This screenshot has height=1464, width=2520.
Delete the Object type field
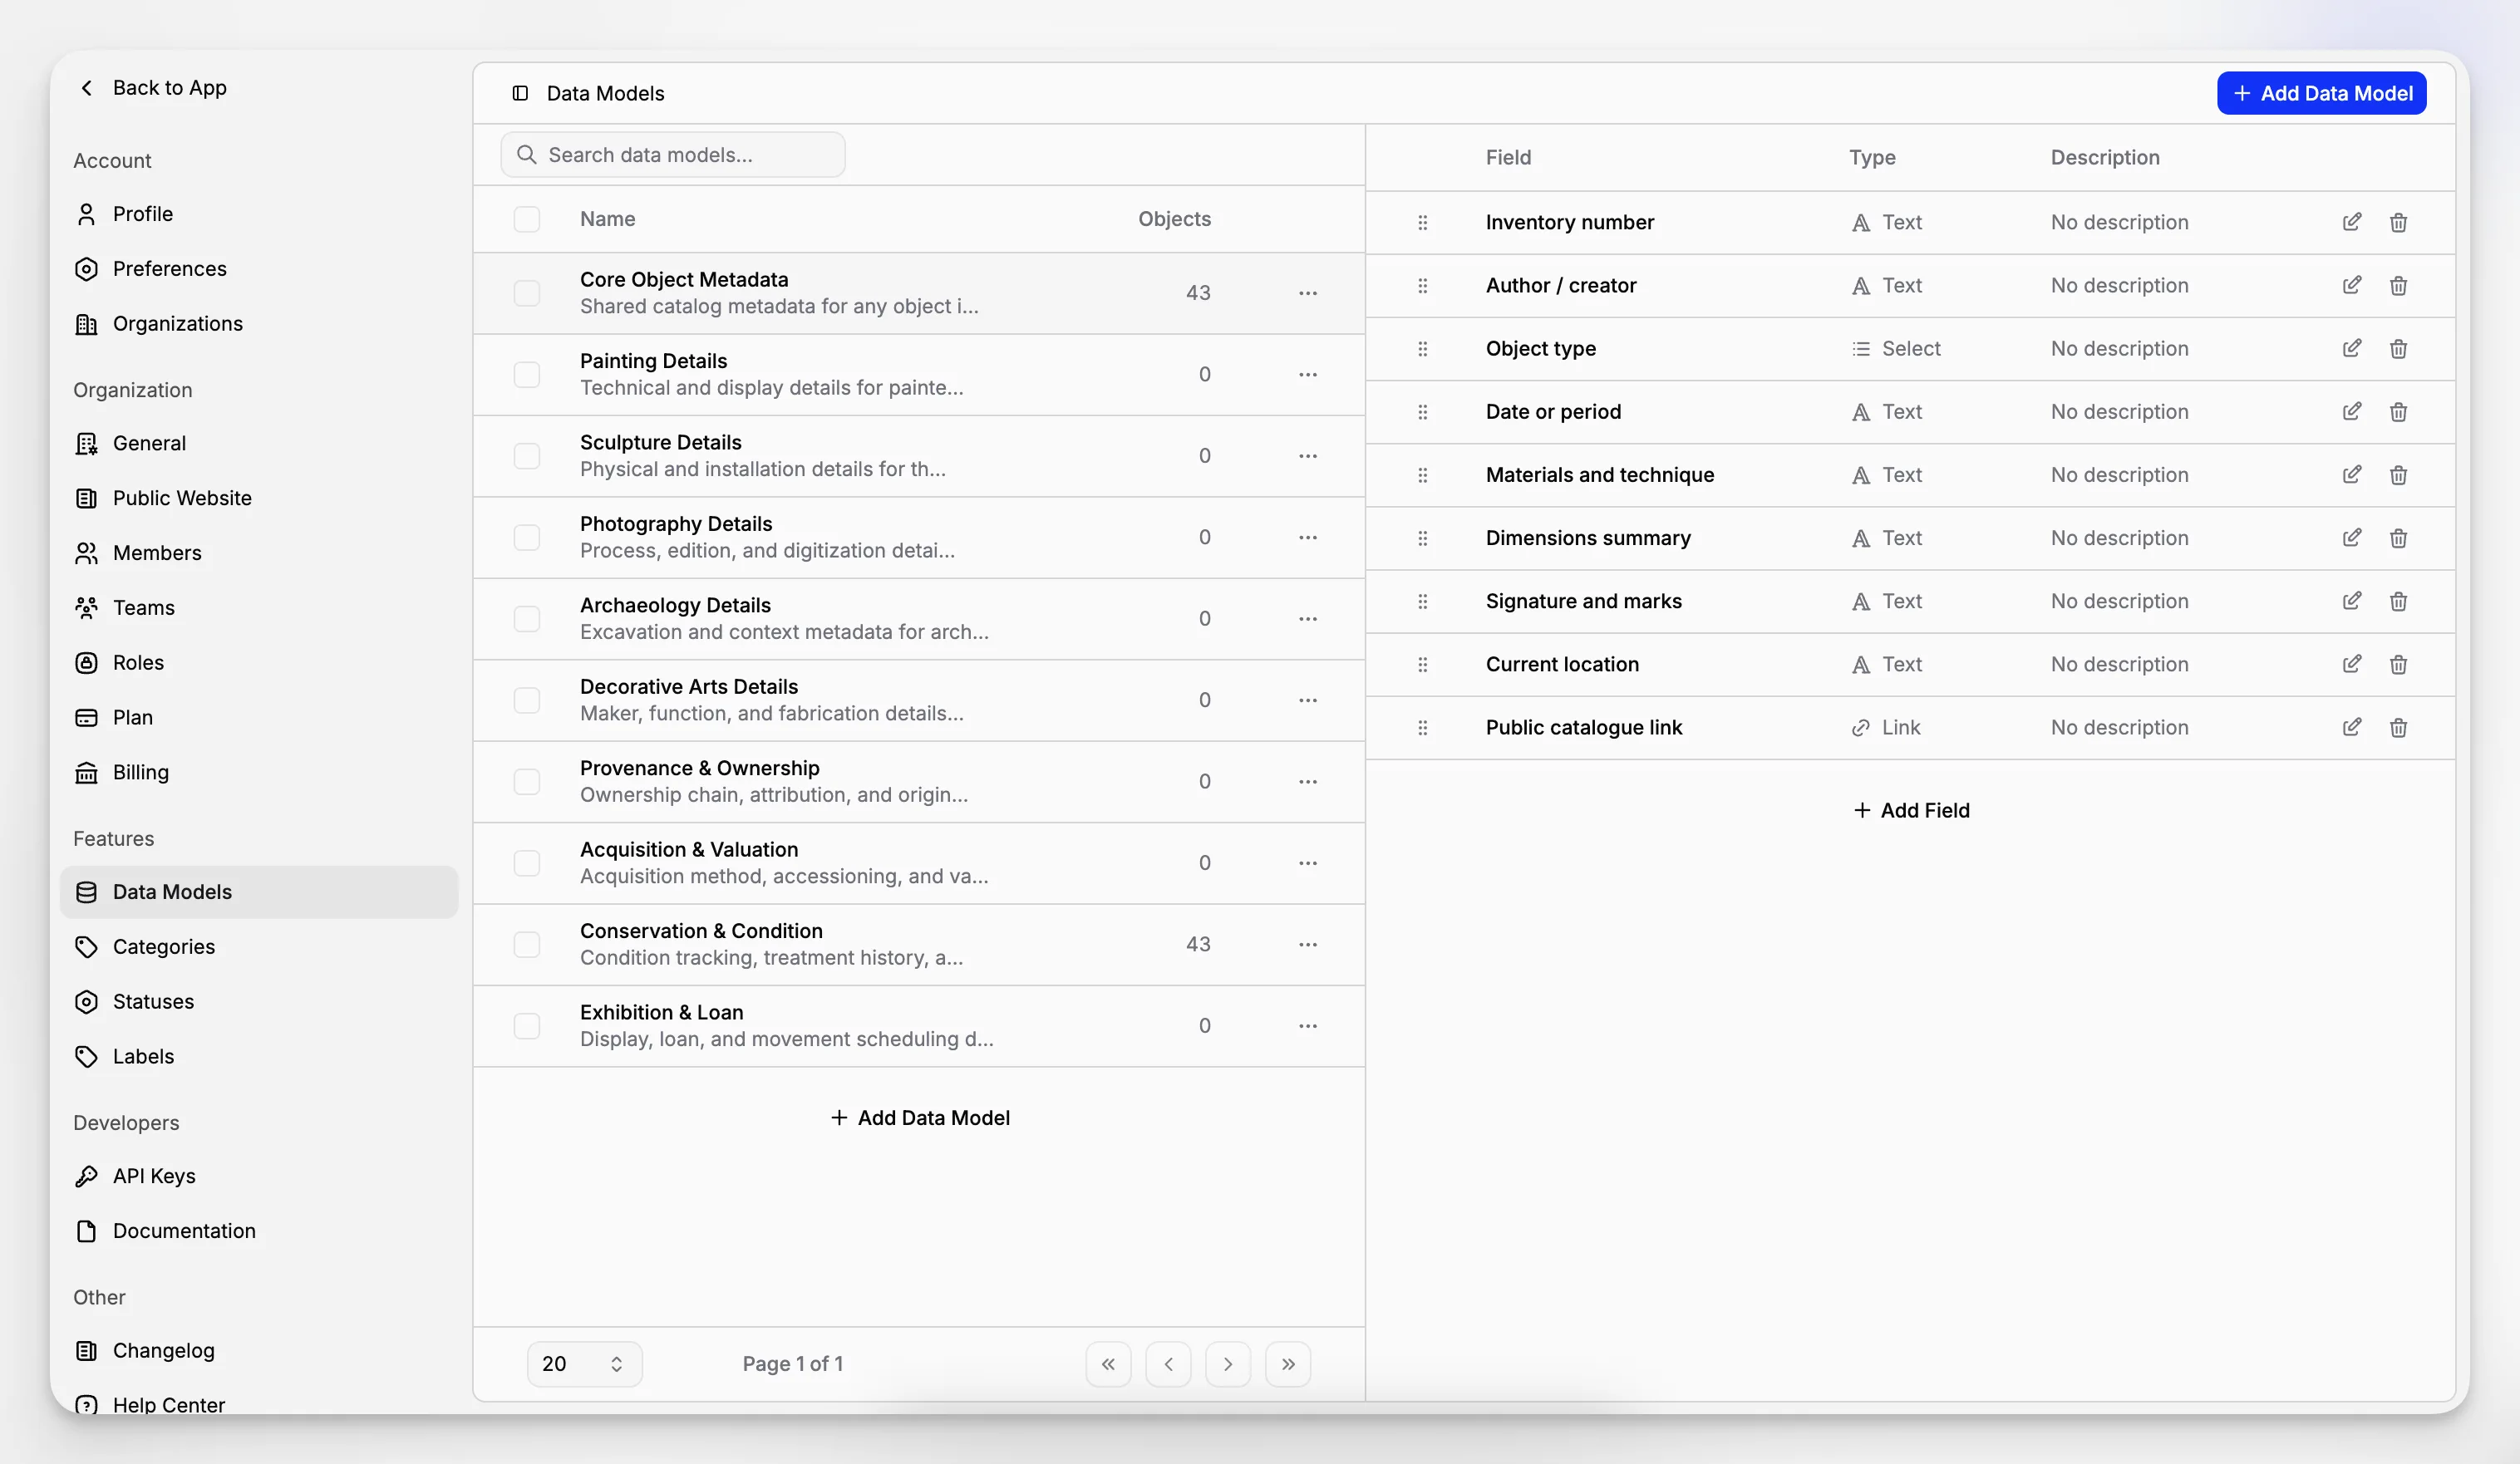point(2398,348)
